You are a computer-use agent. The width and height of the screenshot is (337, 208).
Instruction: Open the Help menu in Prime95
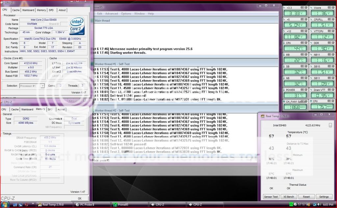tap(151, 13)
